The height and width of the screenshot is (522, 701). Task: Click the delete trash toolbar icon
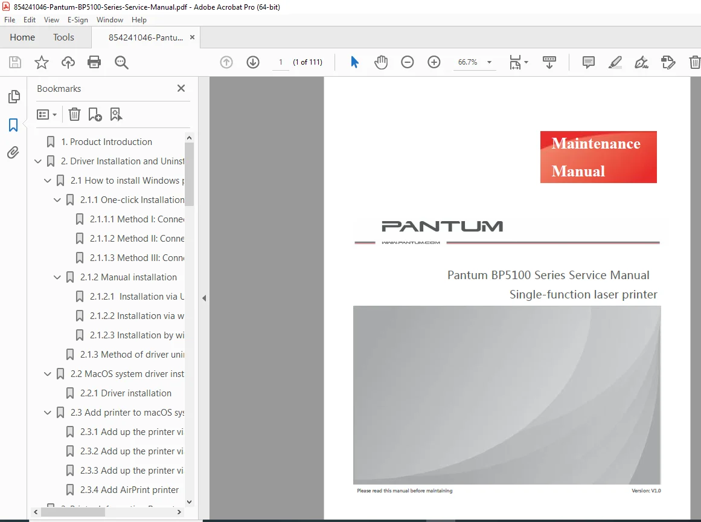click(695, 62)
